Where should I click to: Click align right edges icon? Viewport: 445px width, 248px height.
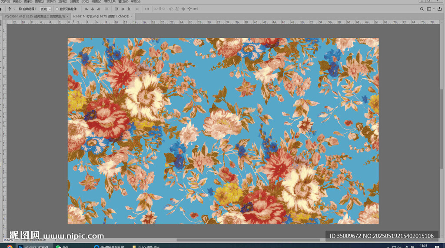tap(100, 9)
